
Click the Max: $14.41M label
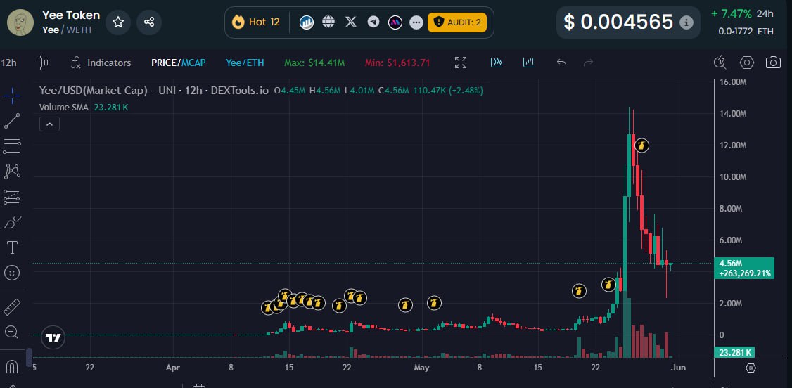[x=314, y=63]
